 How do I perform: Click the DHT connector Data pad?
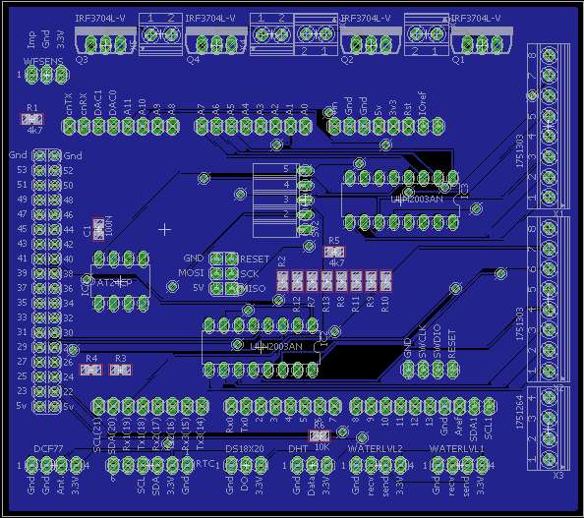(x=312, y=465)
